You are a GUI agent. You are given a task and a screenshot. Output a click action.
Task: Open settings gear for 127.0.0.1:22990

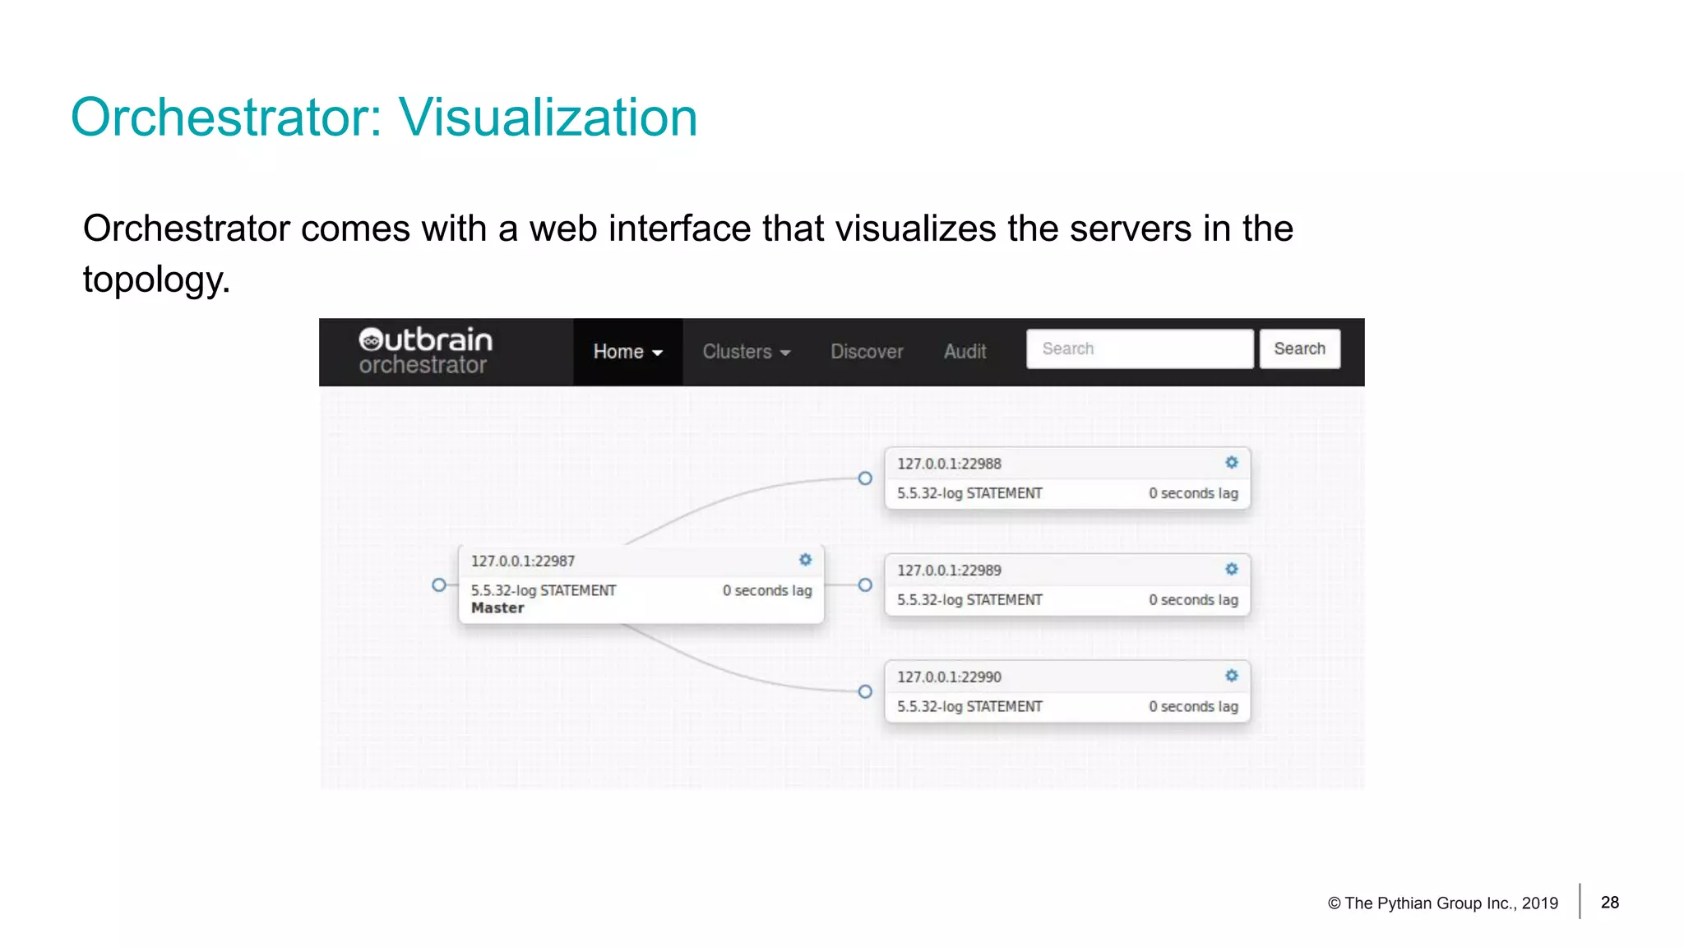(1231, 676)
